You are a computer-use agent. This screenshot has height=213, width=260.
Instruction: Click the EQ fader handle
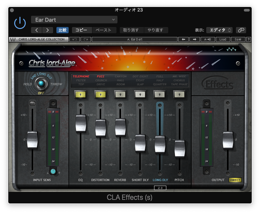pyautogui.click(x=81, y=123)
